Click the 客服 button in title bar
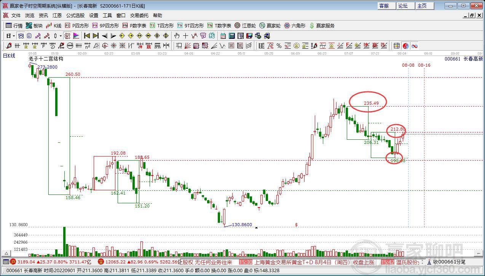485x276 pixels. click(x=387, y=6)
